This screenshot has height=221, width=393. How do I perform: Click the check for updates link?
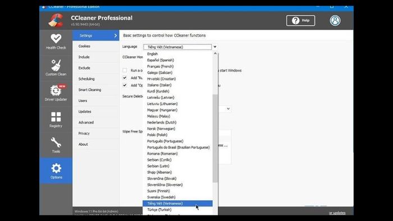pyautogui.click(x=337, y=213)
